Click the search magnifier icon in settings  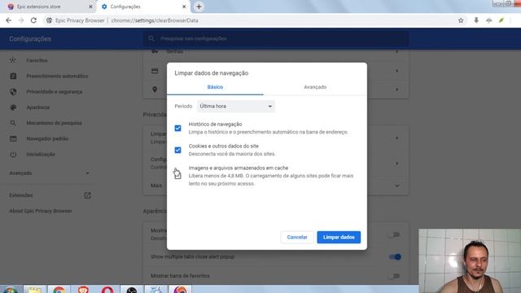tap(151, 38)
